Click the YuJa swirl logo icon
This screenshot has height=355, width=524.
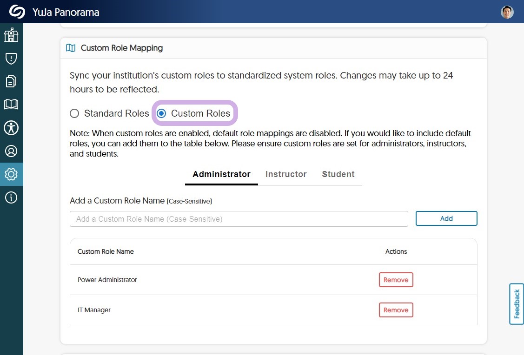click(17, 12)
